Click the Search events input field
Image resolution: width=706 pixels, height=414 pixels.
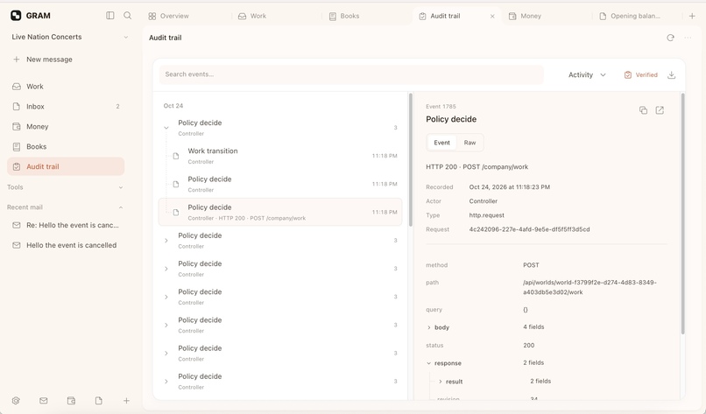point(351,74)
